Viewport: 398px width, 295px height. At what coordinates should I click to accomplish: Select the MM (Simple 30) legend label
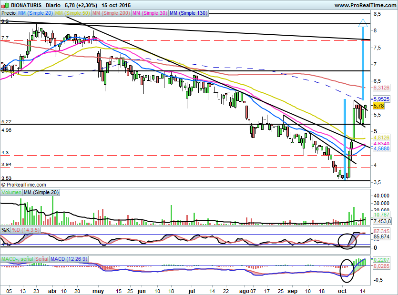pos(150,13)
